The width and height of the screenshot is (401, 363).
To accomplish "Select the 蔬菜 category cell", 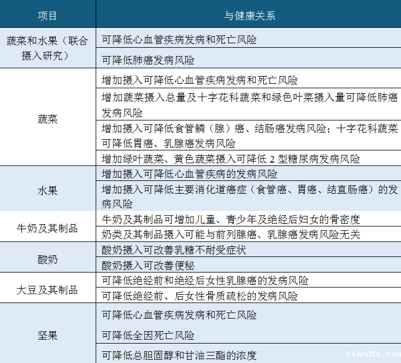I will click(x=47, y=119).
